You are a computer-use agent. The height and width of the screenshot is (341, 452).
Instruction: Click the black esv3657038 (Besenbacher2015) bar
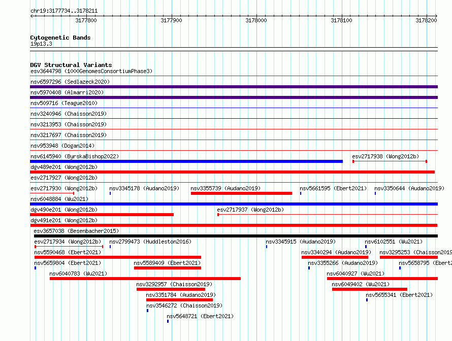pyautogui.click(x=236, y=236)
